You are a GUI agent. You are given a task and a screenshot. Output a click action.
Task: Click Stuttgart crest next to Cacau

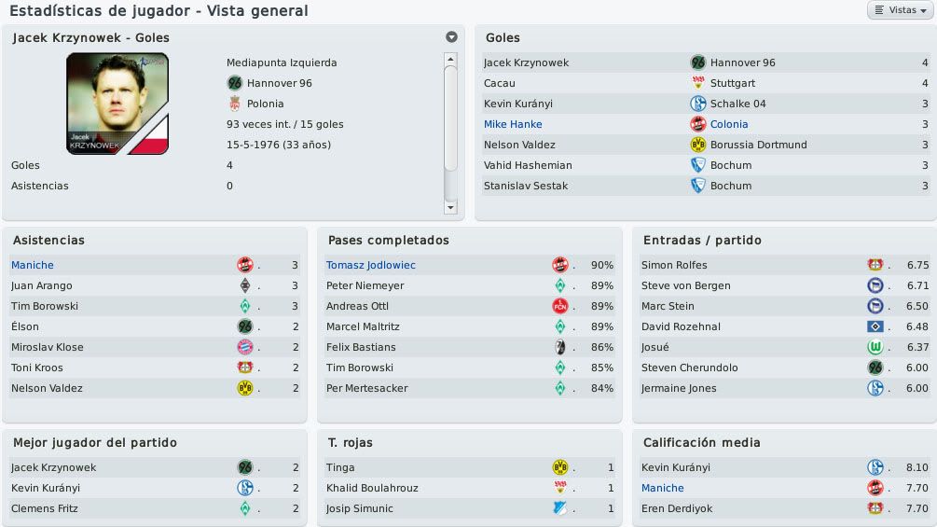[x=698, y=83]
